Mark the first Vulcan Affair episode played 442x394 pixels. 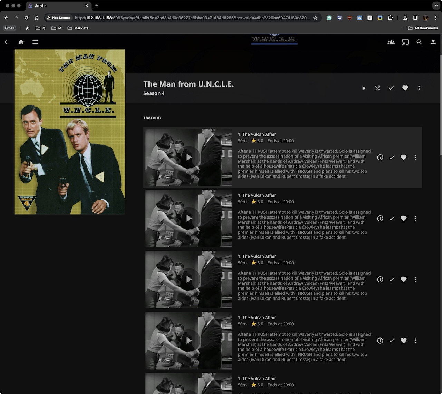coord(392,158)
